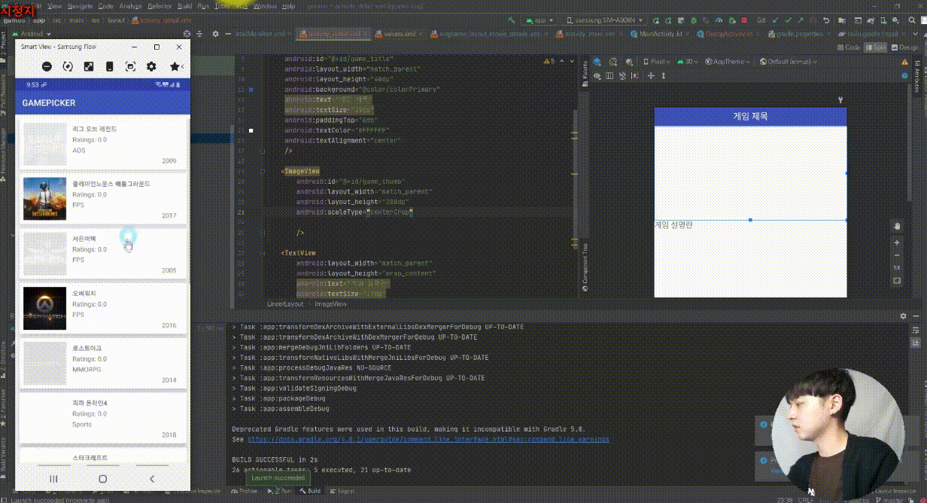927x503 pixels.
Task: Switch editor to Split view mode
Action: (875, 47)
